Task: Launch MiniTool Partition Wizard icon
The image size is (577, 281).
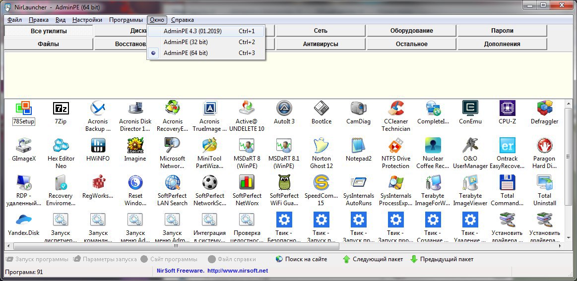Action: [210, 146]
